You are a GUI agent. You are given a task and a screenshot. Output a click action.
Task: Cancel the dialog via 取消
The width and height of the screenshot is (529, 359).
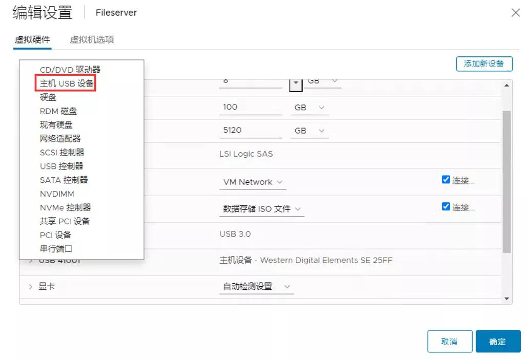(x=450, y=341)
